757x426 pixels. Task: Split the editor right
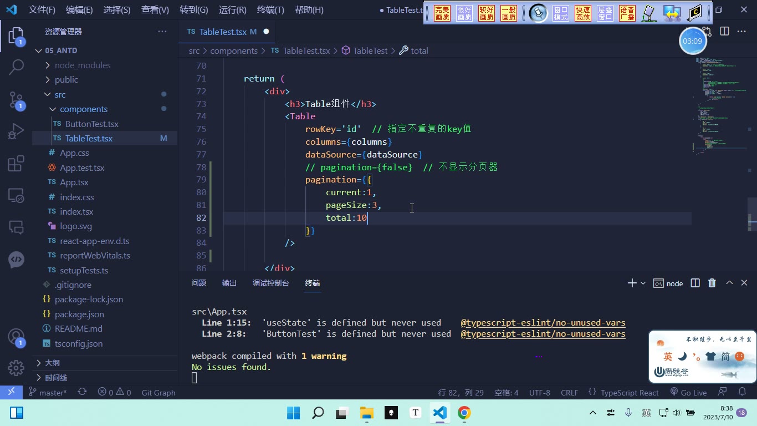point(724,32)
